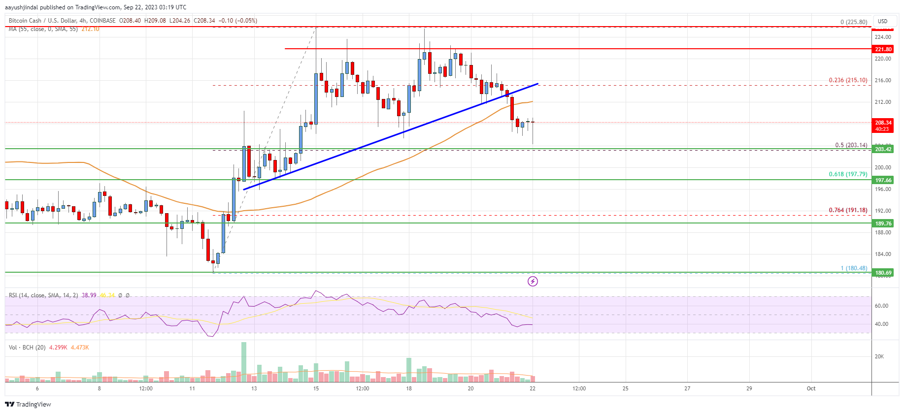Click the 4.299K volume value

point(58,348)
